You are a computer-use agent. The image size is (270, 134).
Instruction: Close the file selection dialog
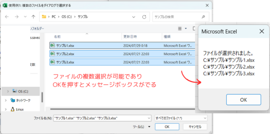pos(207,5)
